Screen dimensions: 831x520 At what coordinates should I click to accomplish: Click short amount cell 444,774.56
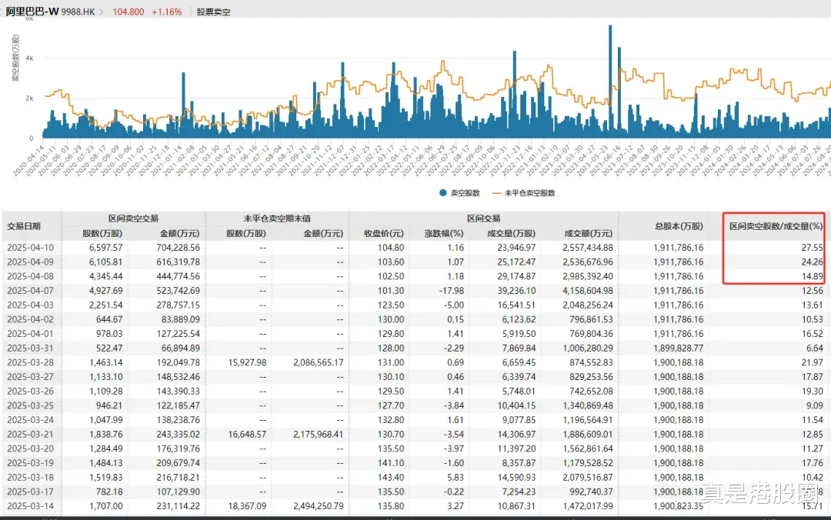pyautogui.click(x=178, y=276)
